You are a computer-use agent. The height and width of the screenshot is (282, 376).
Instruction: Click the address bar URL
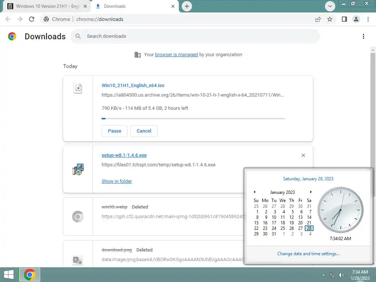[x=100, y=19]
